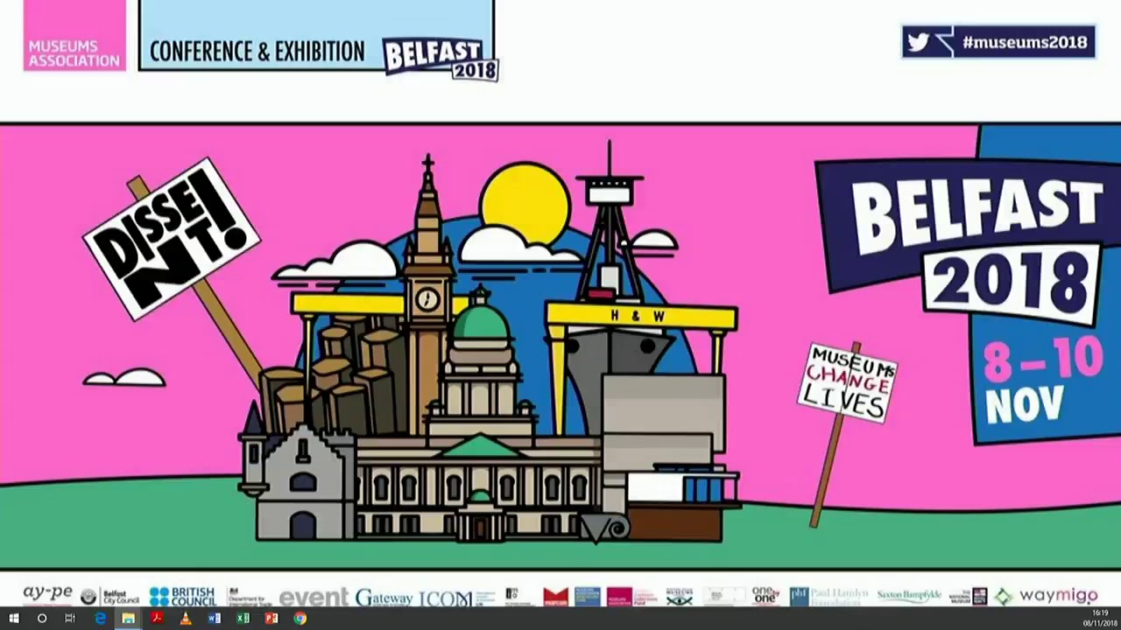The width and height of the screenshot is (1121, 630).
Task: Click the waymigo sponsor logo
Action: tap(1047, 596)
